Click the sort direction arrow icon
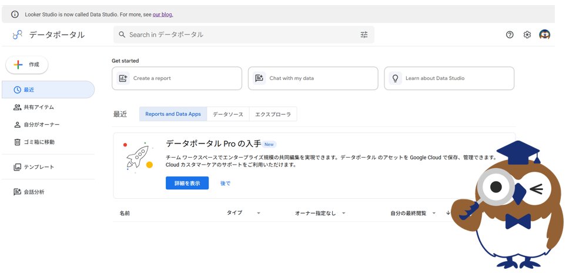This screenshot has width=566, height=277. tap(448, 213)
